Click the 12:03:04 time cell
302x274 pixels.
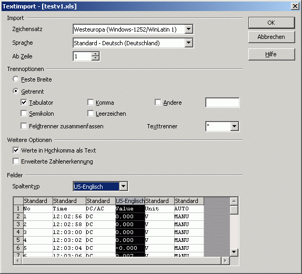point(69,248)
